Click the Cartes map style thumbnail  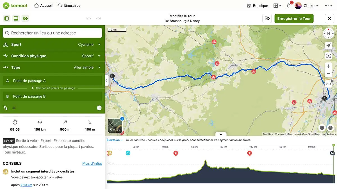point(115,125)
